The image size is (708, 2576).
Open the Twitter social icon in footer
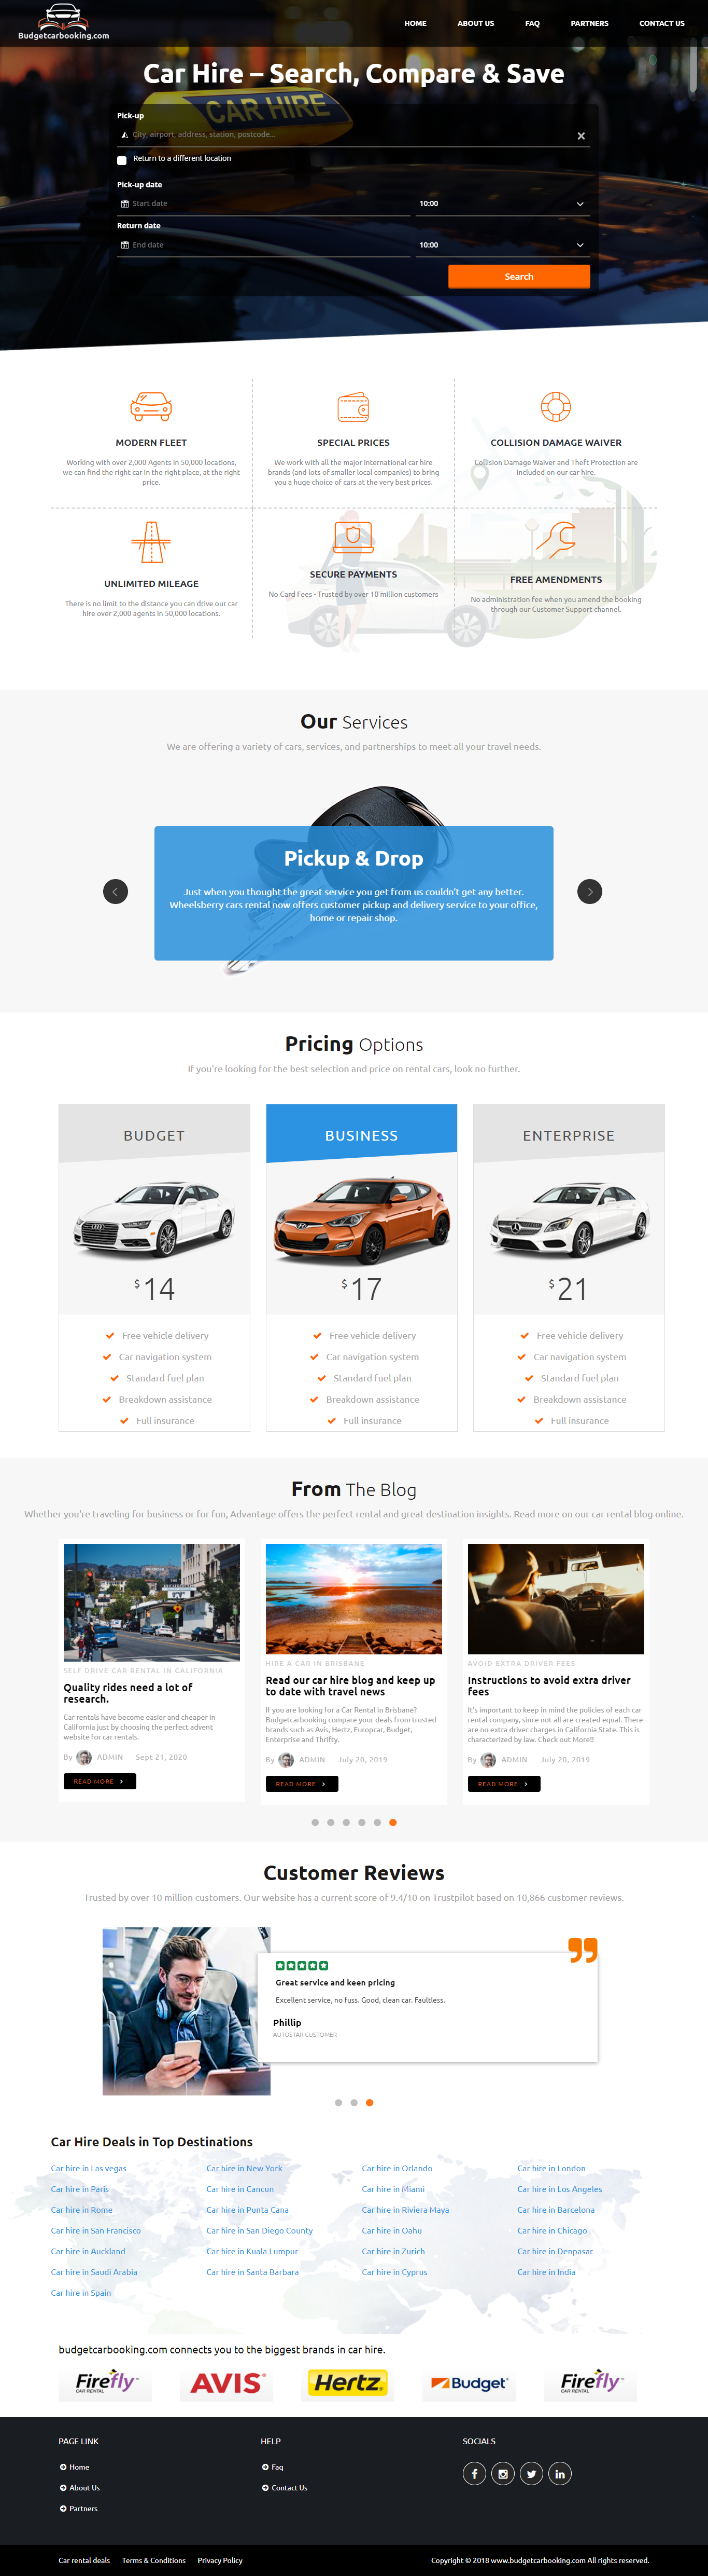click(531, 2473)
